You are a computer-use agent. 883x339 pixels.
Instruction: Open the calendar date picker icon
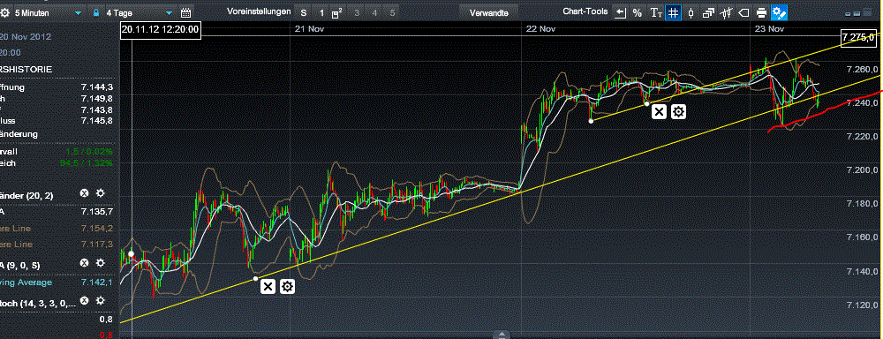(x=185, y=12)
